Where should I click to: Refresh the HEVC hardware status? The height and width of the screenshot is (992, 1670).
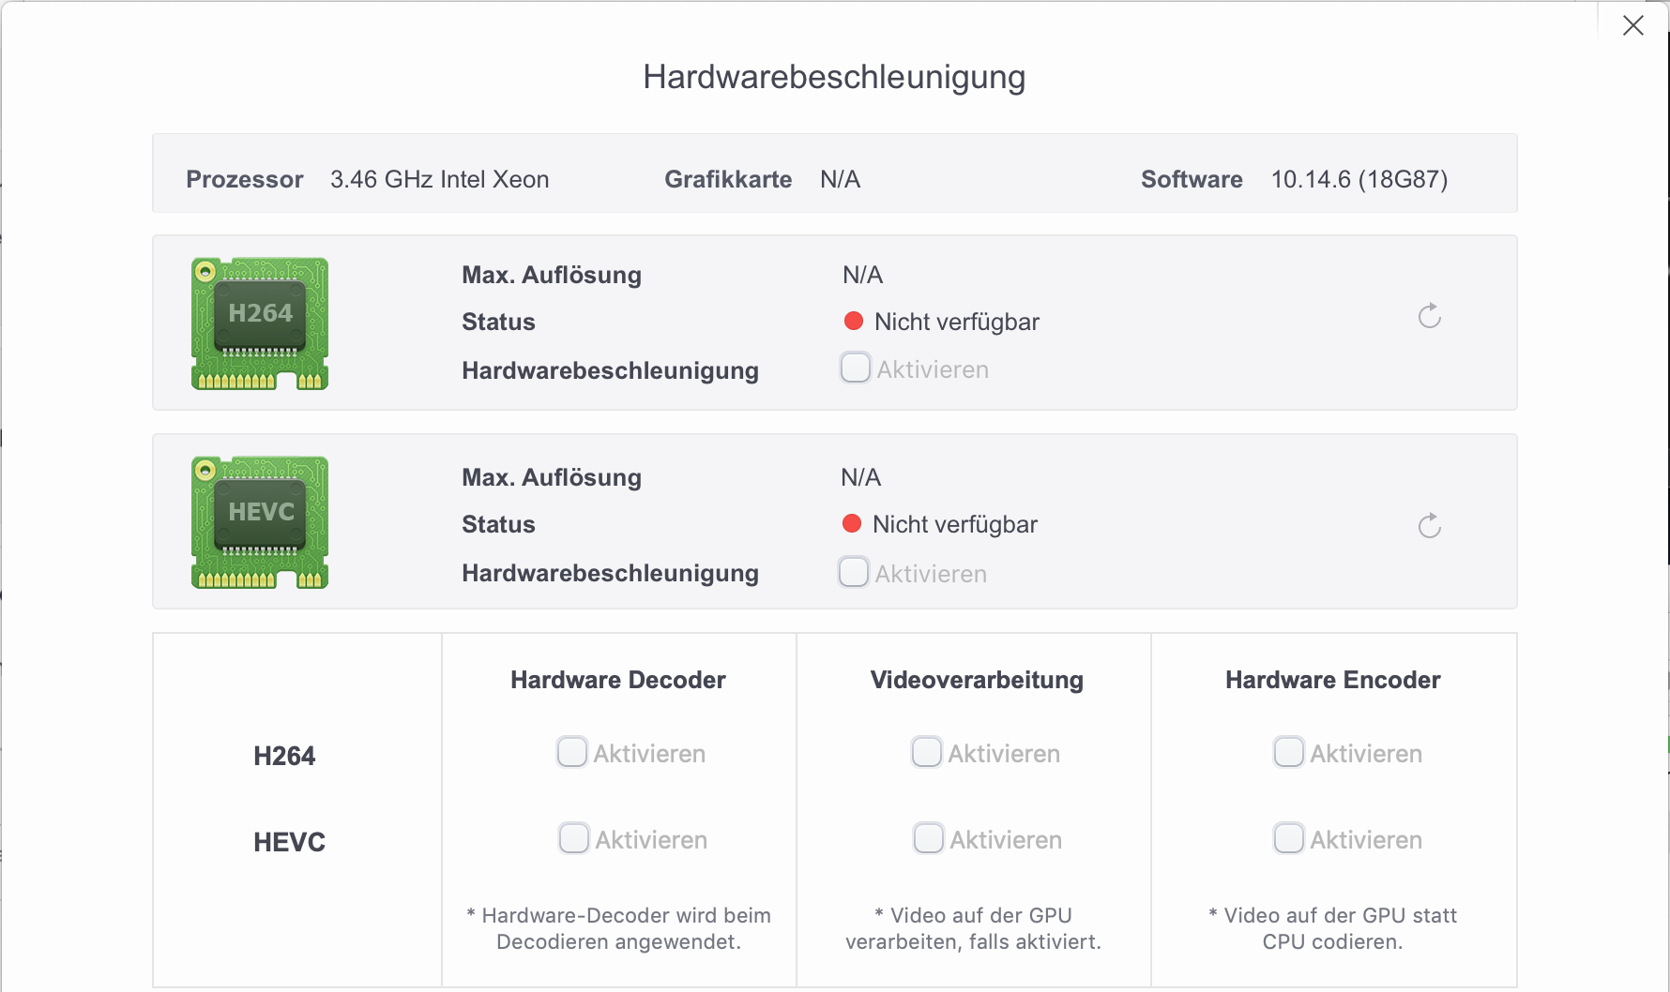1429,526
